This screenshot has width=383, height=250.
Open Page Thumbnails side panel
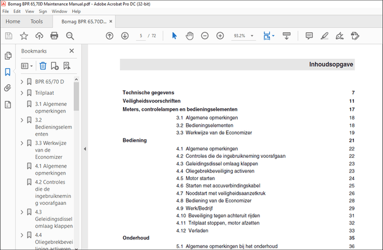click(8, 56)
